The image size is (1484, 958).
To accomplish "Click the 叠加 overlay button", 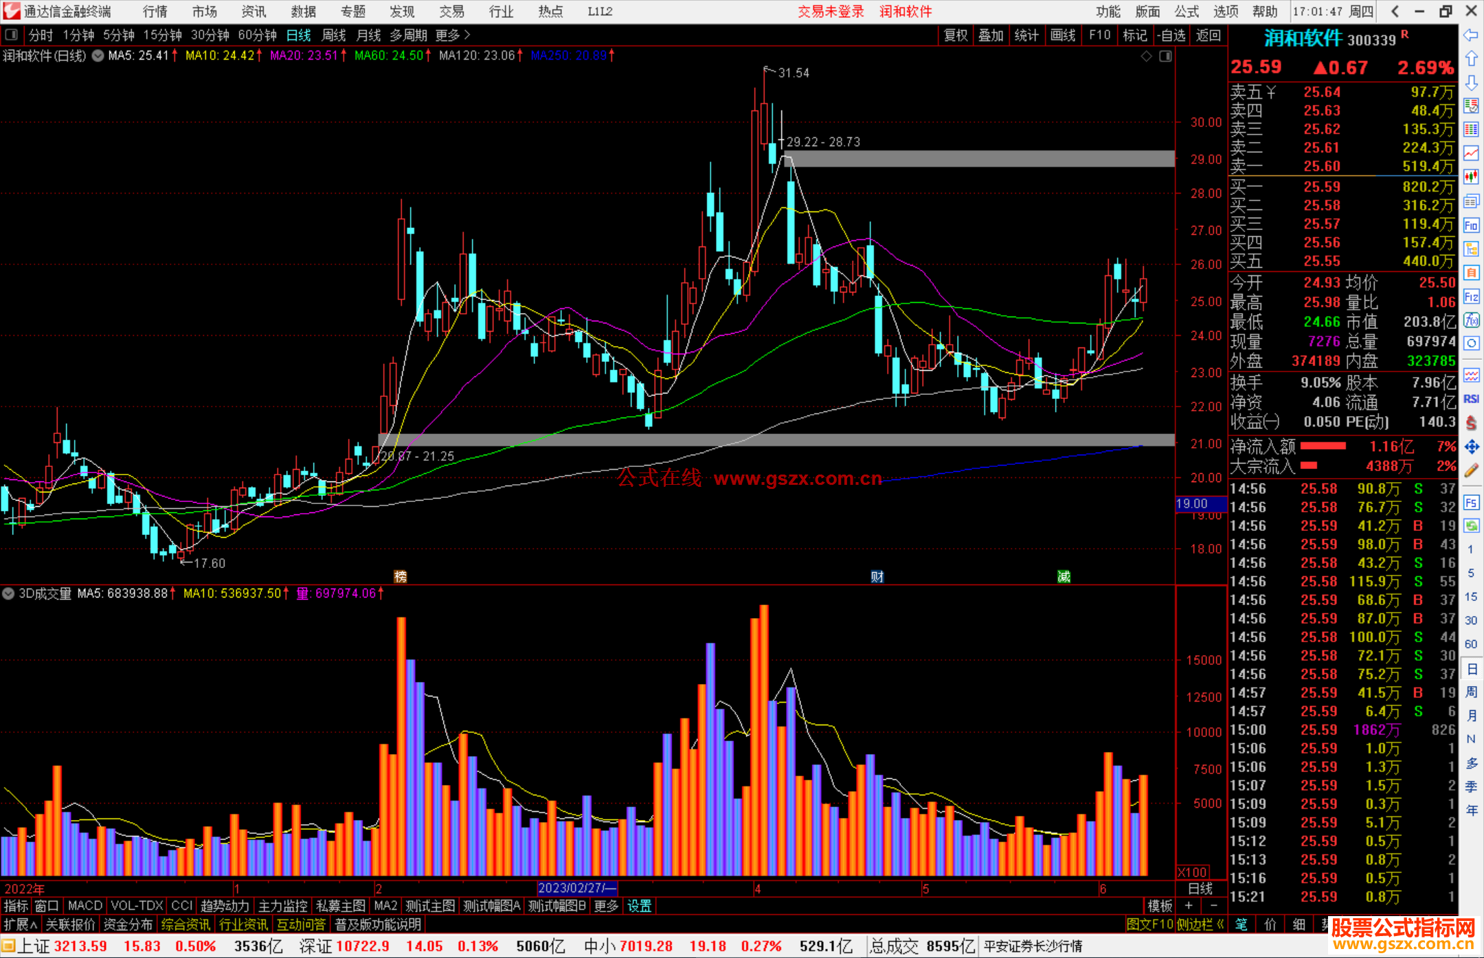I will (991, 35).
